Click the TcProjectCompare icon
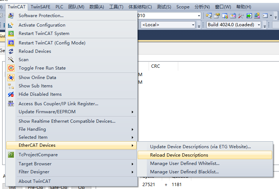Screen dimensions: 279x189 pyautogui.click(x=11, y=155)
